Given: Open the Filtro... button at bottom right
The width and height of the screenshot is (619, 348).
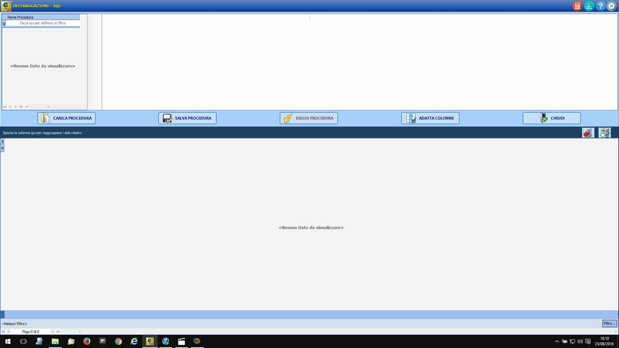Looking at the screenshot, I should click(609, 324).
